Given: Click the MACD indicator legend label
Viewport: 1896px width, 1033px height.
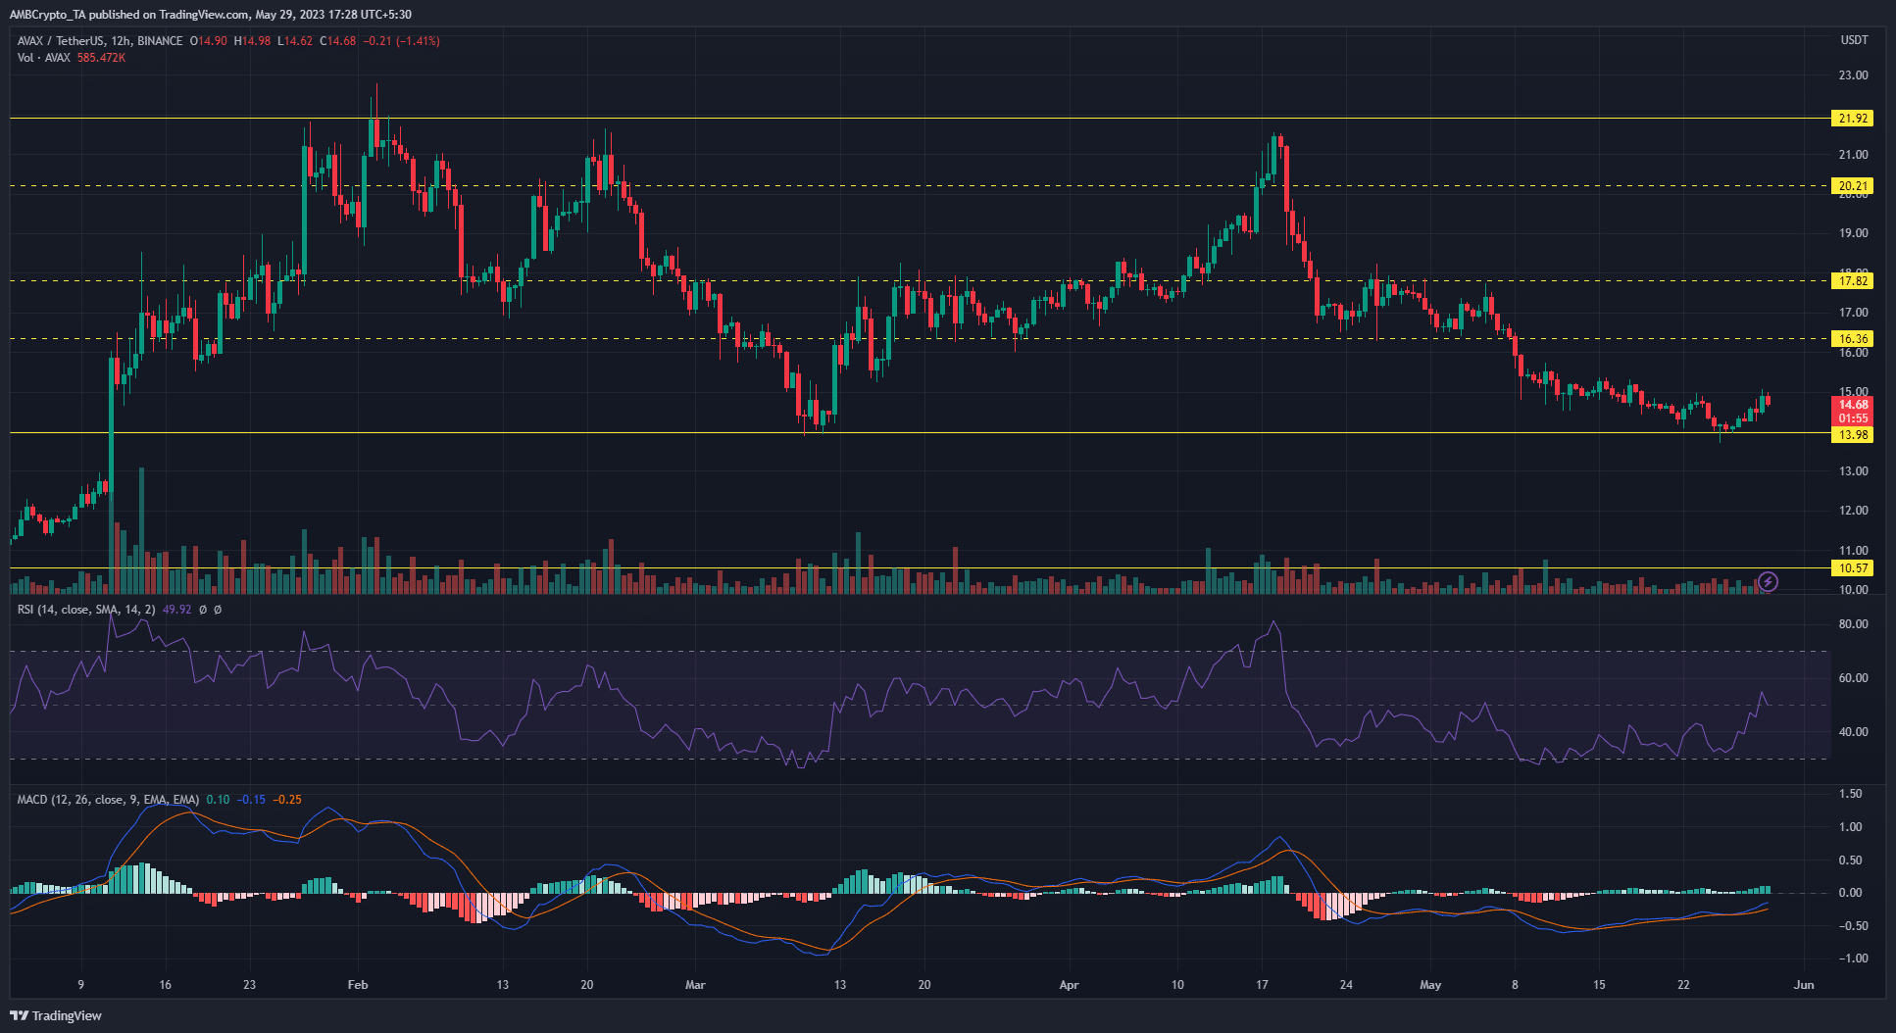Looking at the screenshot, I should 108,800.
